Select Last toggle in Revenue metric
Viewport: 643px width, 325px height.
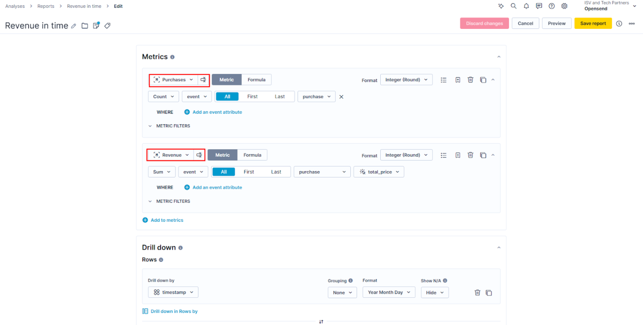276,172
